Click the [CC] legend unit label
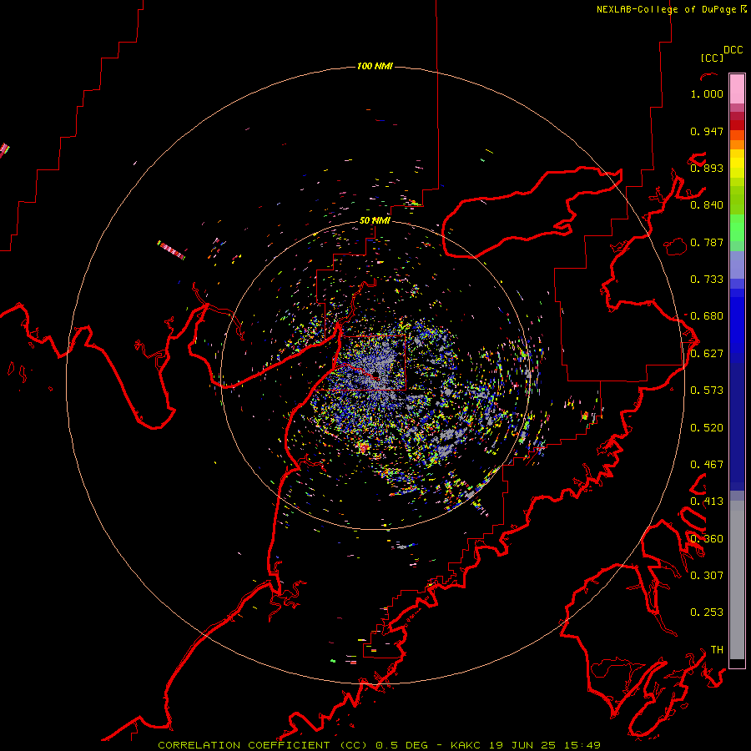Image resolution: width=751 pixels, height=751 pixels. [712, 58]
